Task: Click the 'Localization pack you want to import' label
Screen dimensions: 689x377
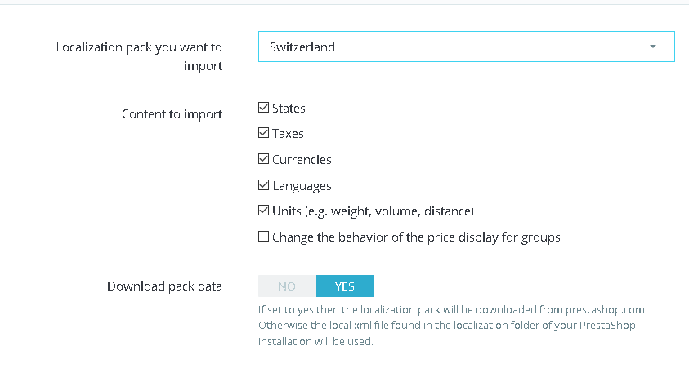Action: [139, 56]
